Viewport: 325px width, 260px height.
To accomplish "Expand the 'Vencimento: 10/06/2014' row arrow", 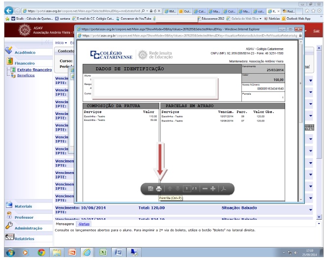I will (310, 210).
